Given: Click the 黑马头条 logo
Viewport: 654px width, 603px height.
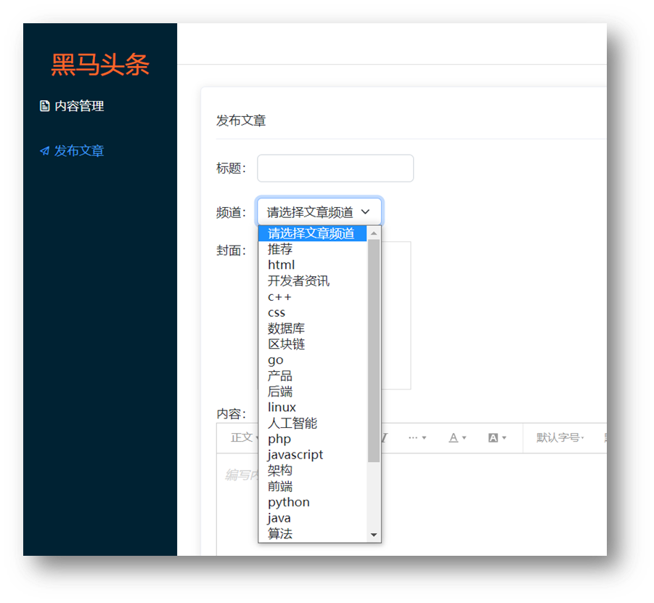Looking at the screenshot, I should click(100, 65).
